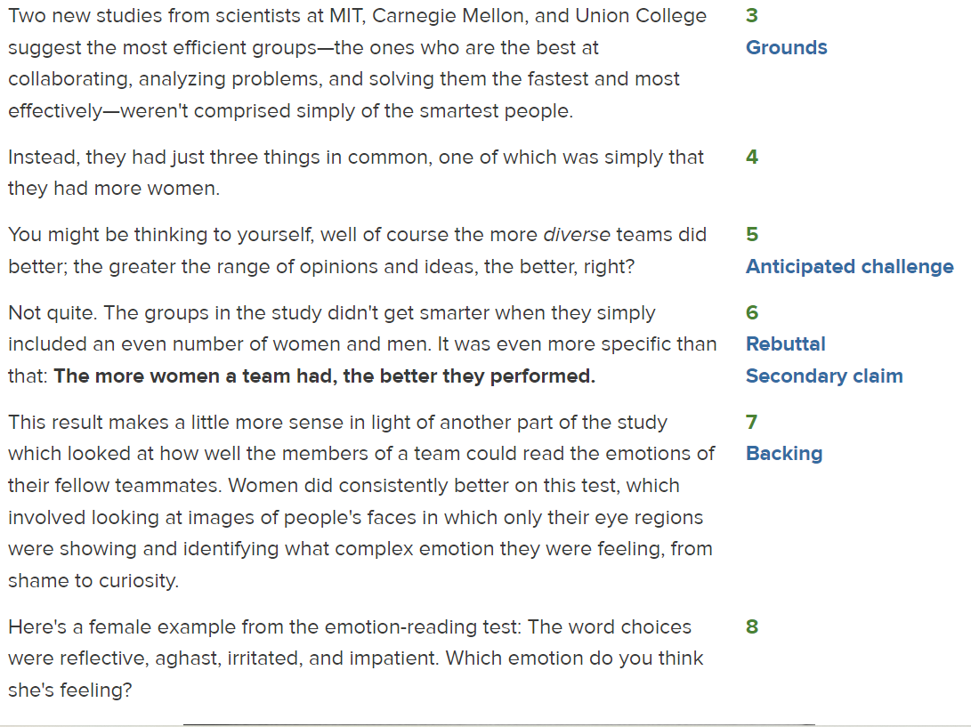
Task: Select the Backing annotation label
Action: click(783, 454)
